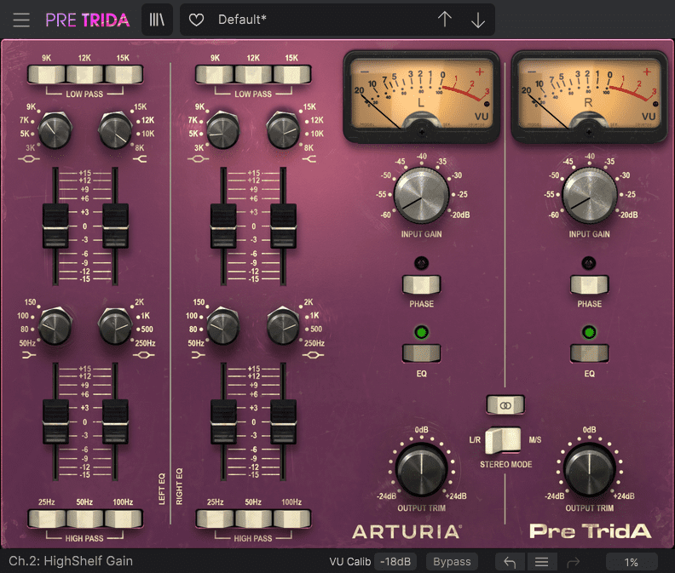675x573 pixels.
Task: Enable Left EQ 9K low pass switch
Action: pos(47,74)
